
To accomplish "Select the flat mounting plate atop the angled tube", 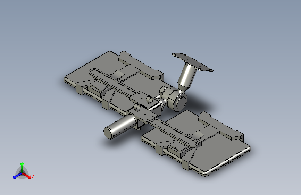I will (192, 62).
